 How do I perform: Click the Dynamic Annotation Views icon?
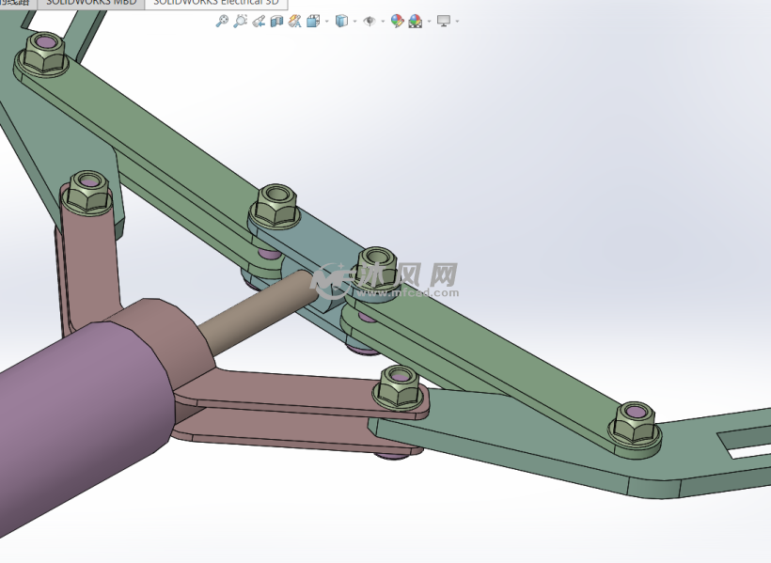(295, 21)
